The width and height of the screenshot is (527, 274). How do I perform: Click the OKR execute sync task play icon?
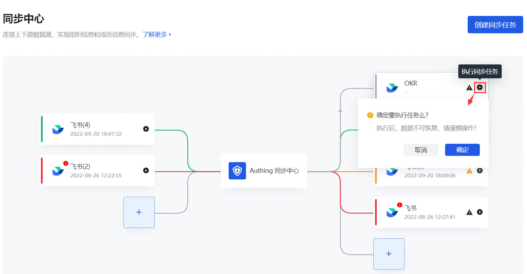[479, 88]
